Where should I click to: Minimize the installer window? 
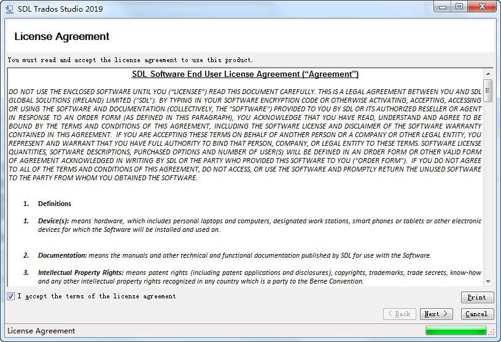[443, 7]
